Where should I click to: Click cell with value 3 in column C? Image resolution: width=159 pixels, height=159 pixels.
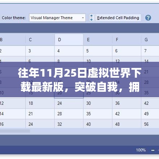(x=40, y=51)
